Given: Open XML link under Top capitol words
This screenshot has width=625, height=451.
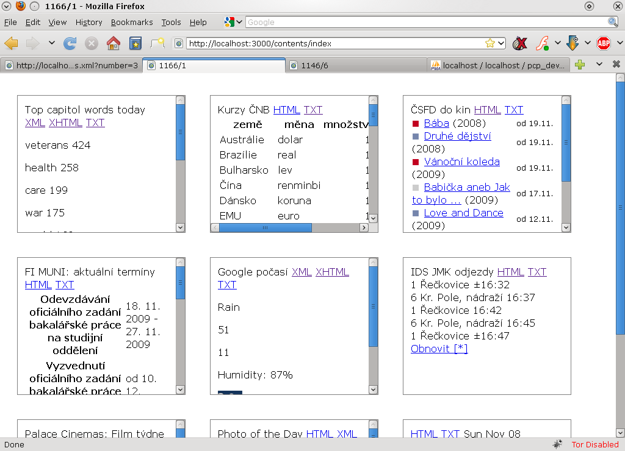Looking at the screenshot, I should pos(35,123).
